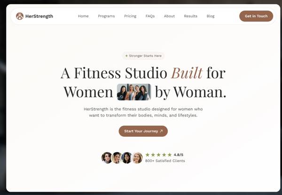The image size is (282, 195).
Task: Open the Programs menu item
Action: [x=106, y=16]
